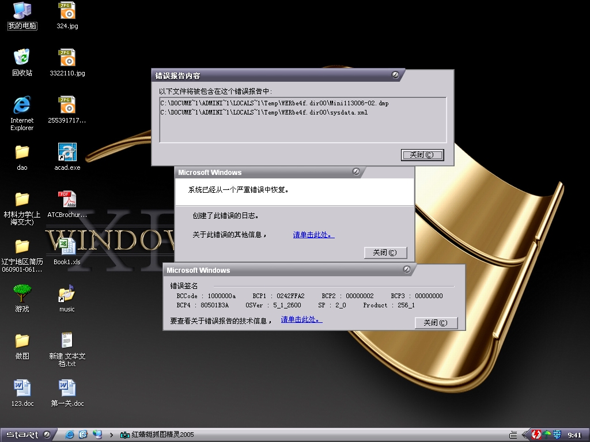Select the 游戏 tree icon on desktop
Screen dimensions: 590x442
(x=22, y=294)
